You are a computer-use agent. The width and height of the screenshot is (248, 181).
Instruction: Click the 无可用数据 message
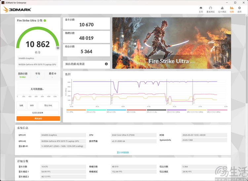(x=37, y=89)
